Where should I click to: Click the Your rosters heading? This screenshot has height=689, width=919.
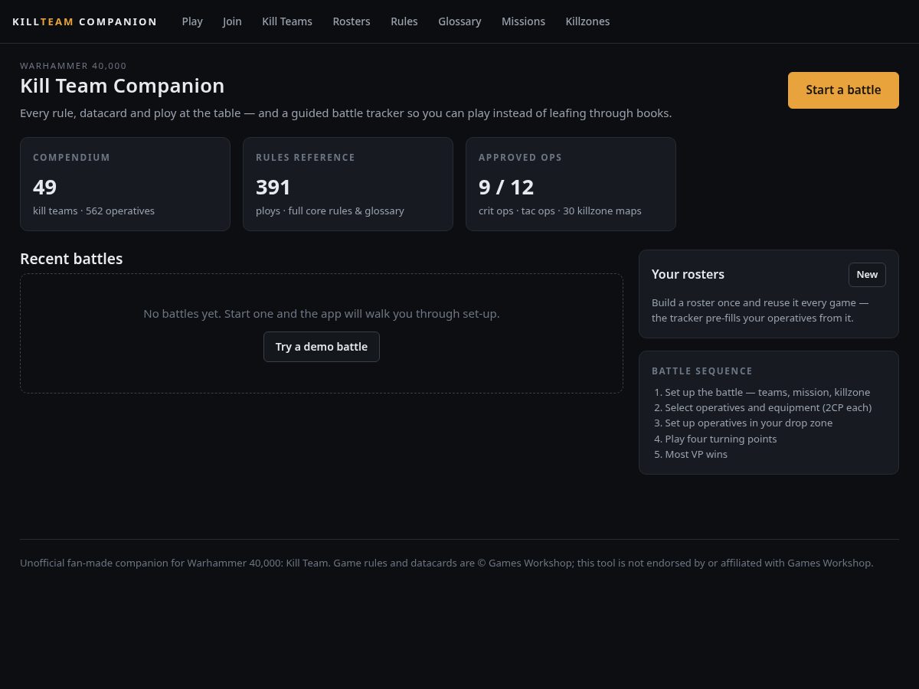tap(688, 274)
